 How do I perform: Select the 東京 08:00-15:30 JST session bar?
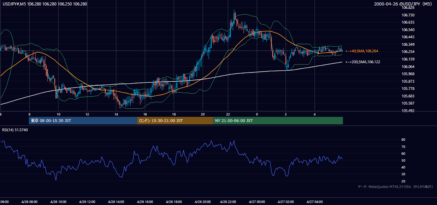click(83, 121)
